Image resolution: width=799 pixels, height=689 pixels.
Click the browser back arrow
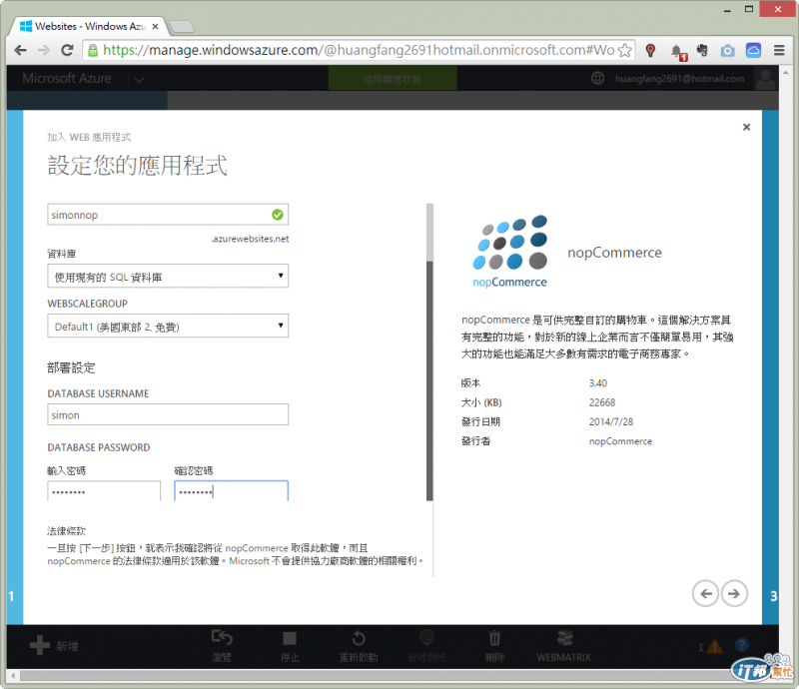[20, 50]
